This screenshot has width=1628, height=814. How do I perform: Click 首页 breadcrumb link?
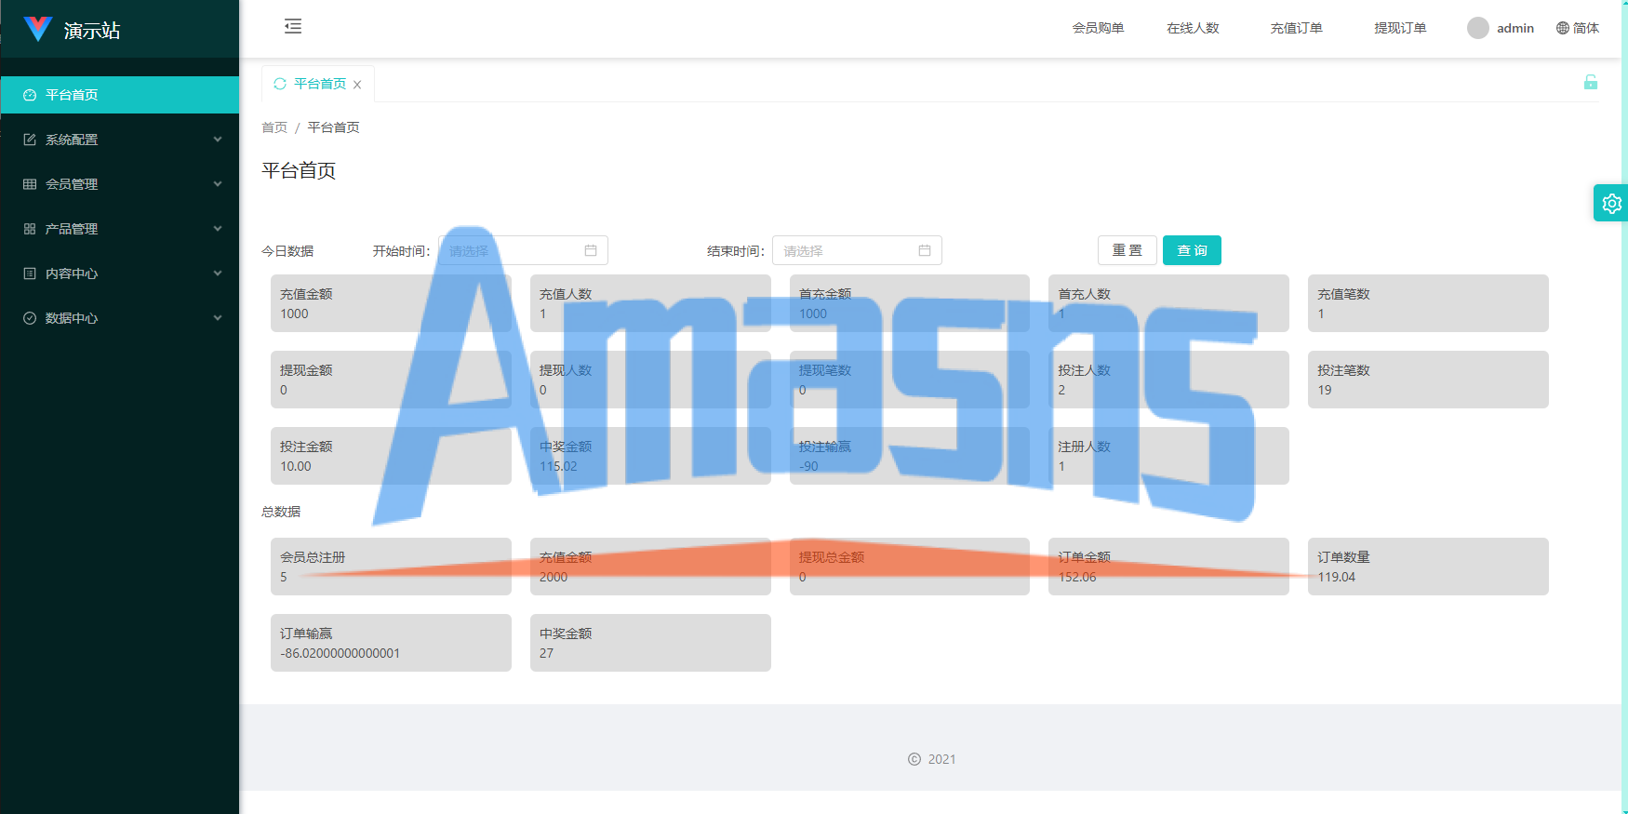(x=274, y=127)
